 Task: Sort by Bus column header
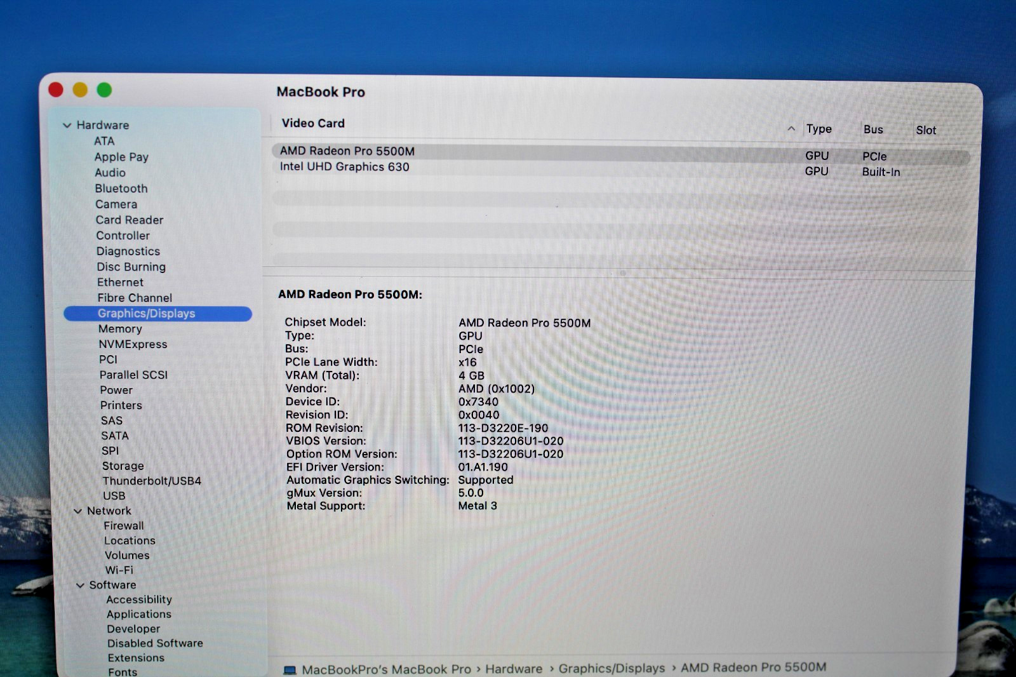click(x=873, y=130)
